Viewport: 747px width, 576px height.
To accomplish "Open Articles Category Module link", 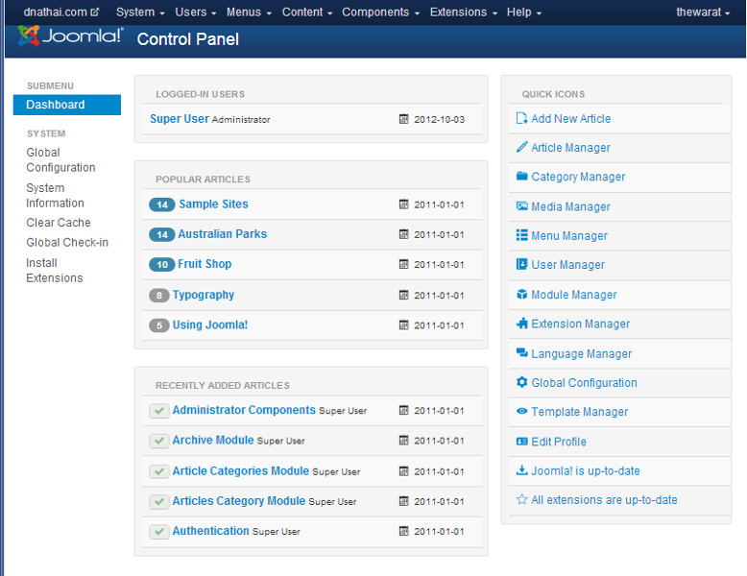I will (x=239, y=501).
